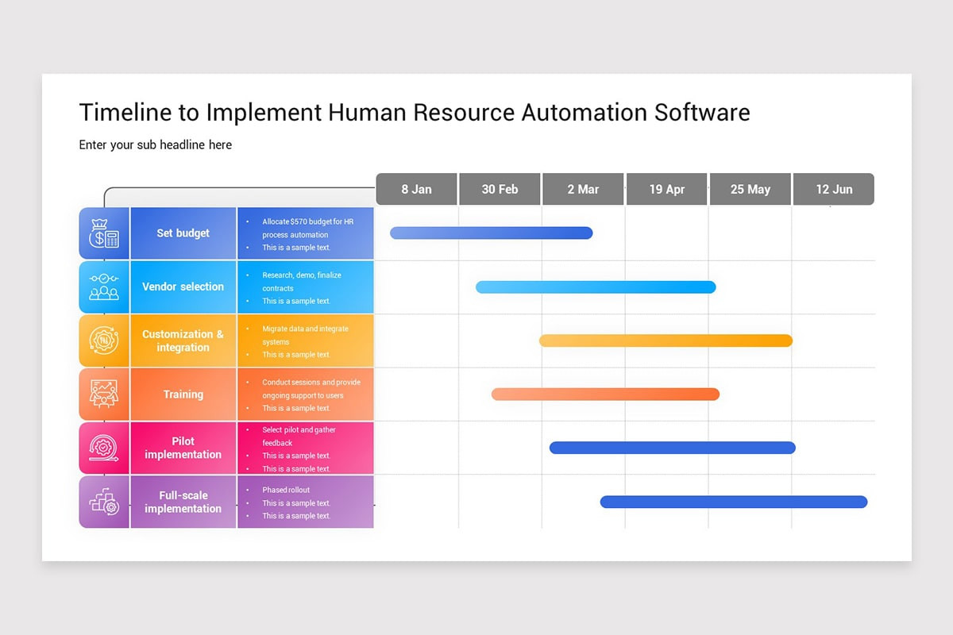The height and width of the screenshot is (635, 953).
Task: Click the Full-scale implementation blue bar
Action: (x=734, y=502)
